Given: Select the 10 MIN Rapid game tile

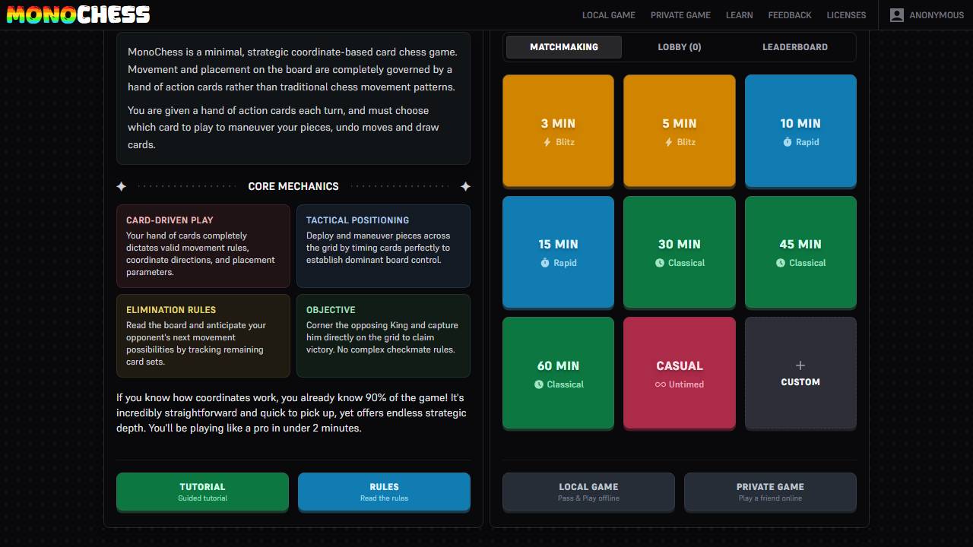Looking at the screenshot, I should tap(800, 131).
